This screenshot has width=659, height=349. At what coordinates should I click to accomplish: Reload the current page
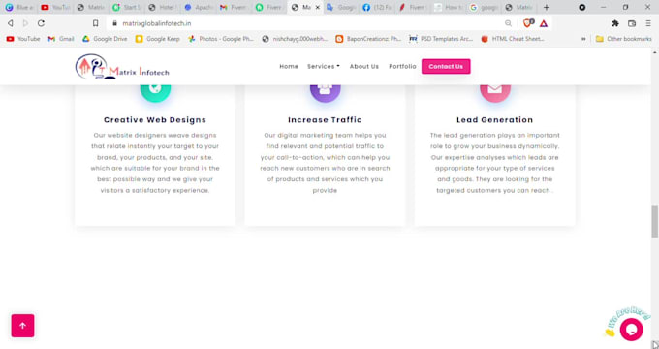coord(41,23)
